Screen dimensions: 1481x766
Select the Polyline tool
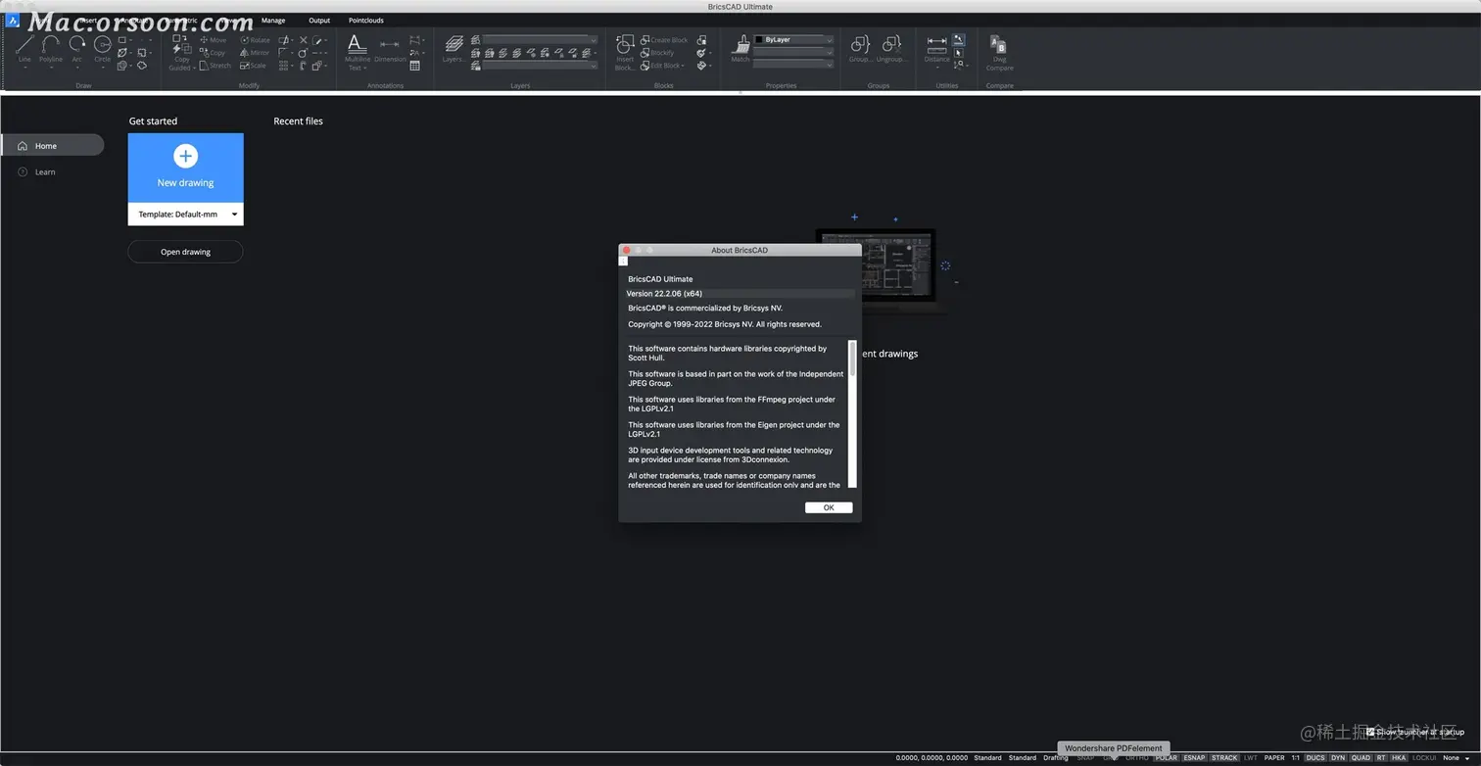(51, 48)
